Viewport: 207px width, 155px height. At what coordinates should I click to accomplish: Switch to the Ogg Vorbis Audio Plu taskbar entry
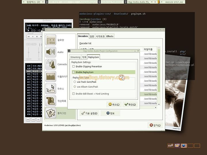137,2
